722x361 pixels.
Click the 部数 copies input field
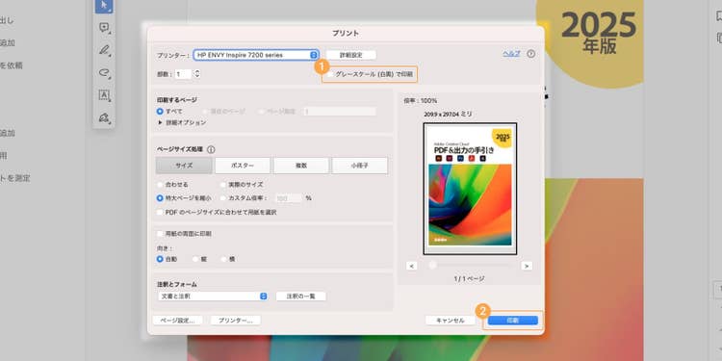click(183, 74)
